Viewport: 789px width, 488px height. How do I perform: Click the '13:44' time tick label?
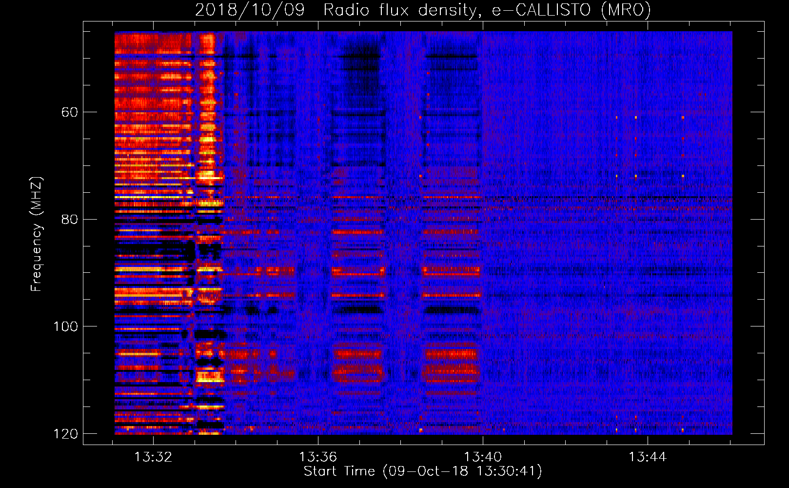648,457
